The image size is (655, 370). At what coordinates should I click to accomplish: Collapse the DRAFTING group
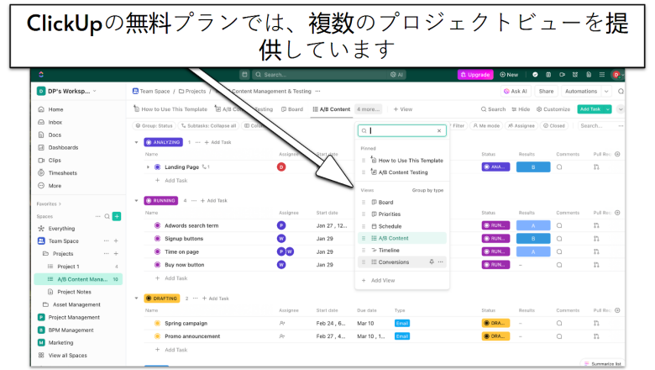137,299
